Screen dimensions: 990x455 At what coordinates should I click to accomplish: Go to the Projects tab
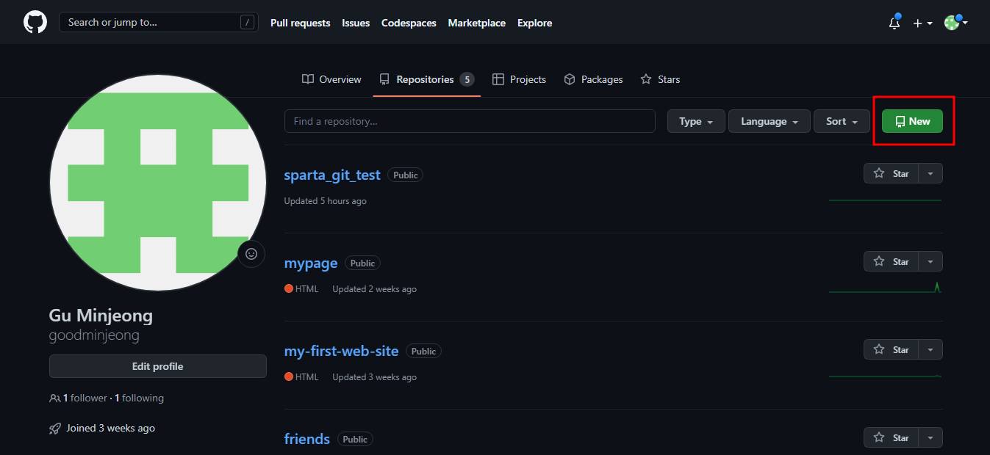tap(519, 79)
